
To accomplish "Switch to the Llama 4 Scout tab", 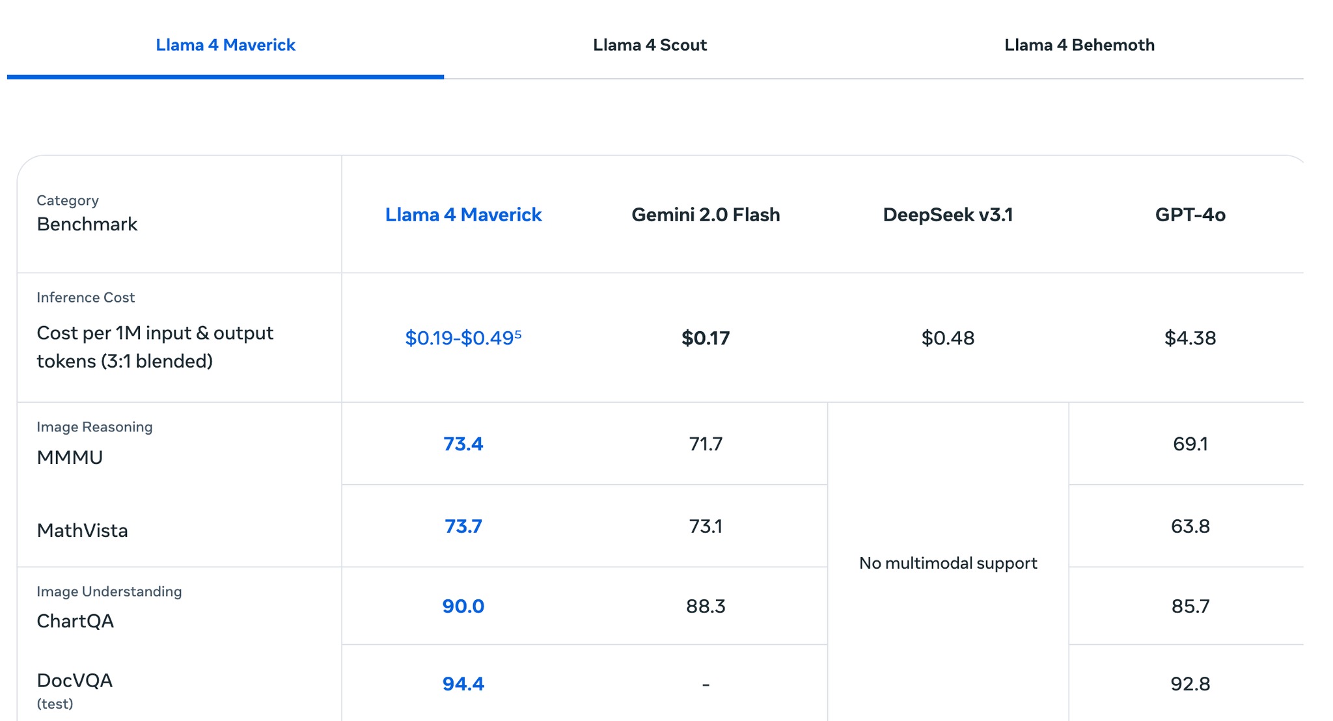I will (649, 45).
